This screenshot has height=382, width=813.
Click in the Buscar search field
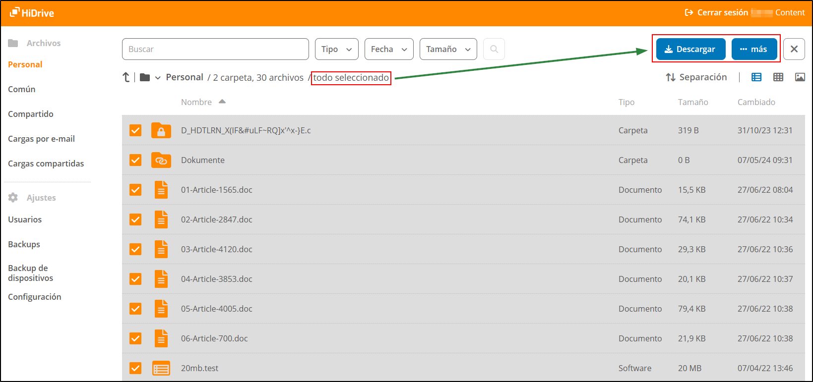pos(215,49)
